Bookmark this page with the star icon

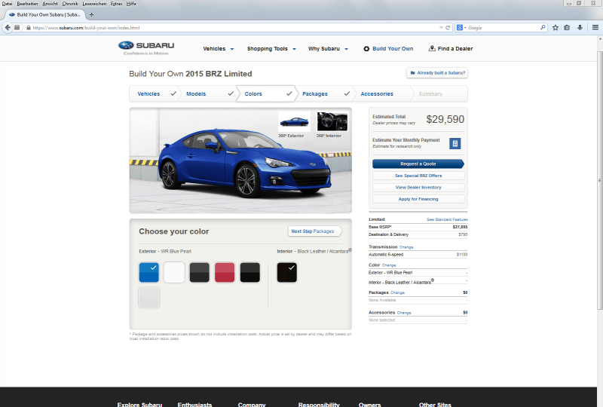pyautogui.click(x=556, y=28)
